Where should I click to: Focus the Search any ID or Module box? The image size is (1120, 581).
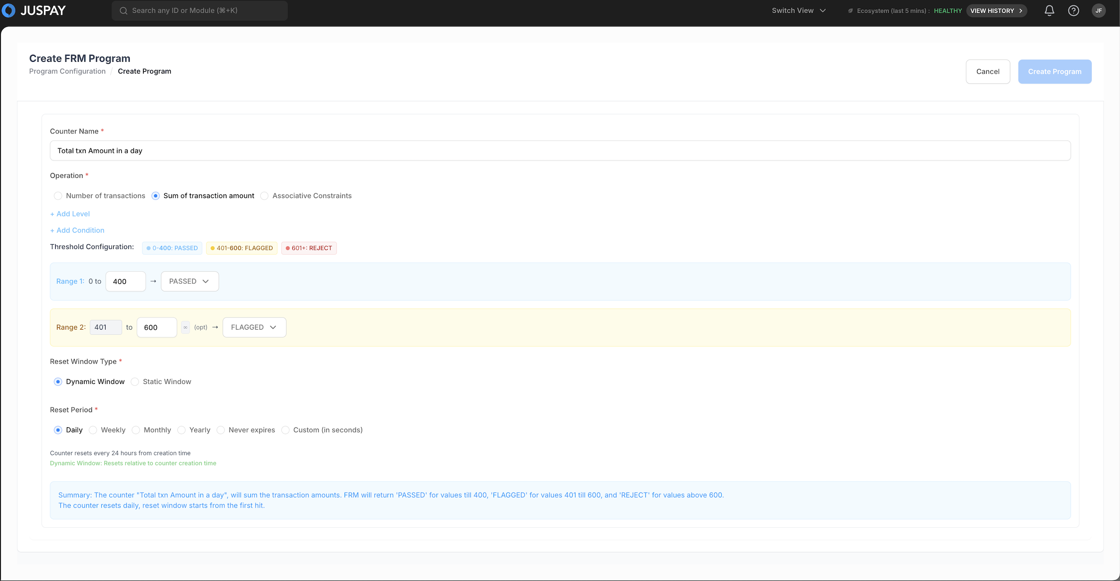coord(200,10)
